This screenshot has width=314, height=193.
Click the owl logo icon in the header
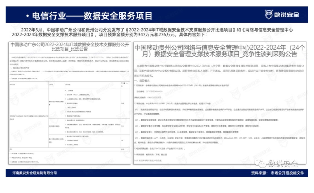pos(269,15)
